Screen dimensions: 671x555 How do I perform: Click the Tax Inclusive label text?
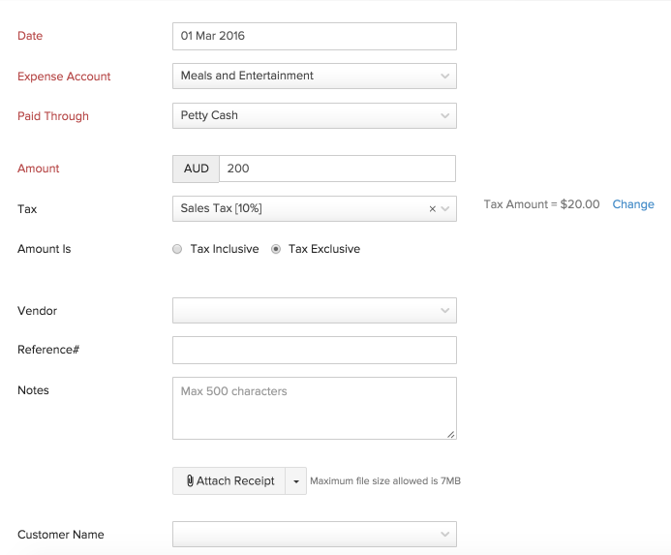(225, 249)
